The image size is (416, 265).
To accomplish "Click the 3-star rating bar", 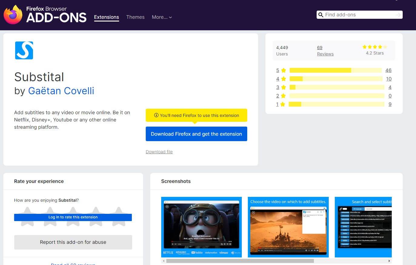I will (337, 87).
